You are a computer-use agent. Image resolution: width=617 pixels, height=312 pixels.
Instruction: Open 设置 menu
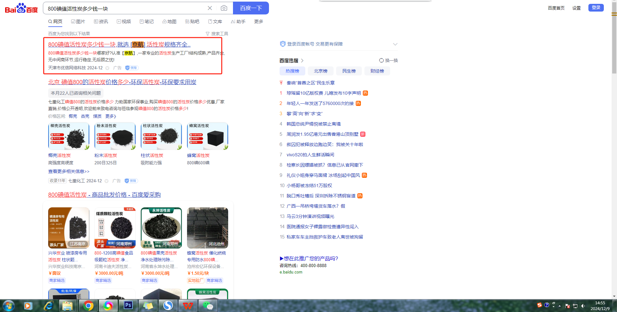tap(577, 8)
